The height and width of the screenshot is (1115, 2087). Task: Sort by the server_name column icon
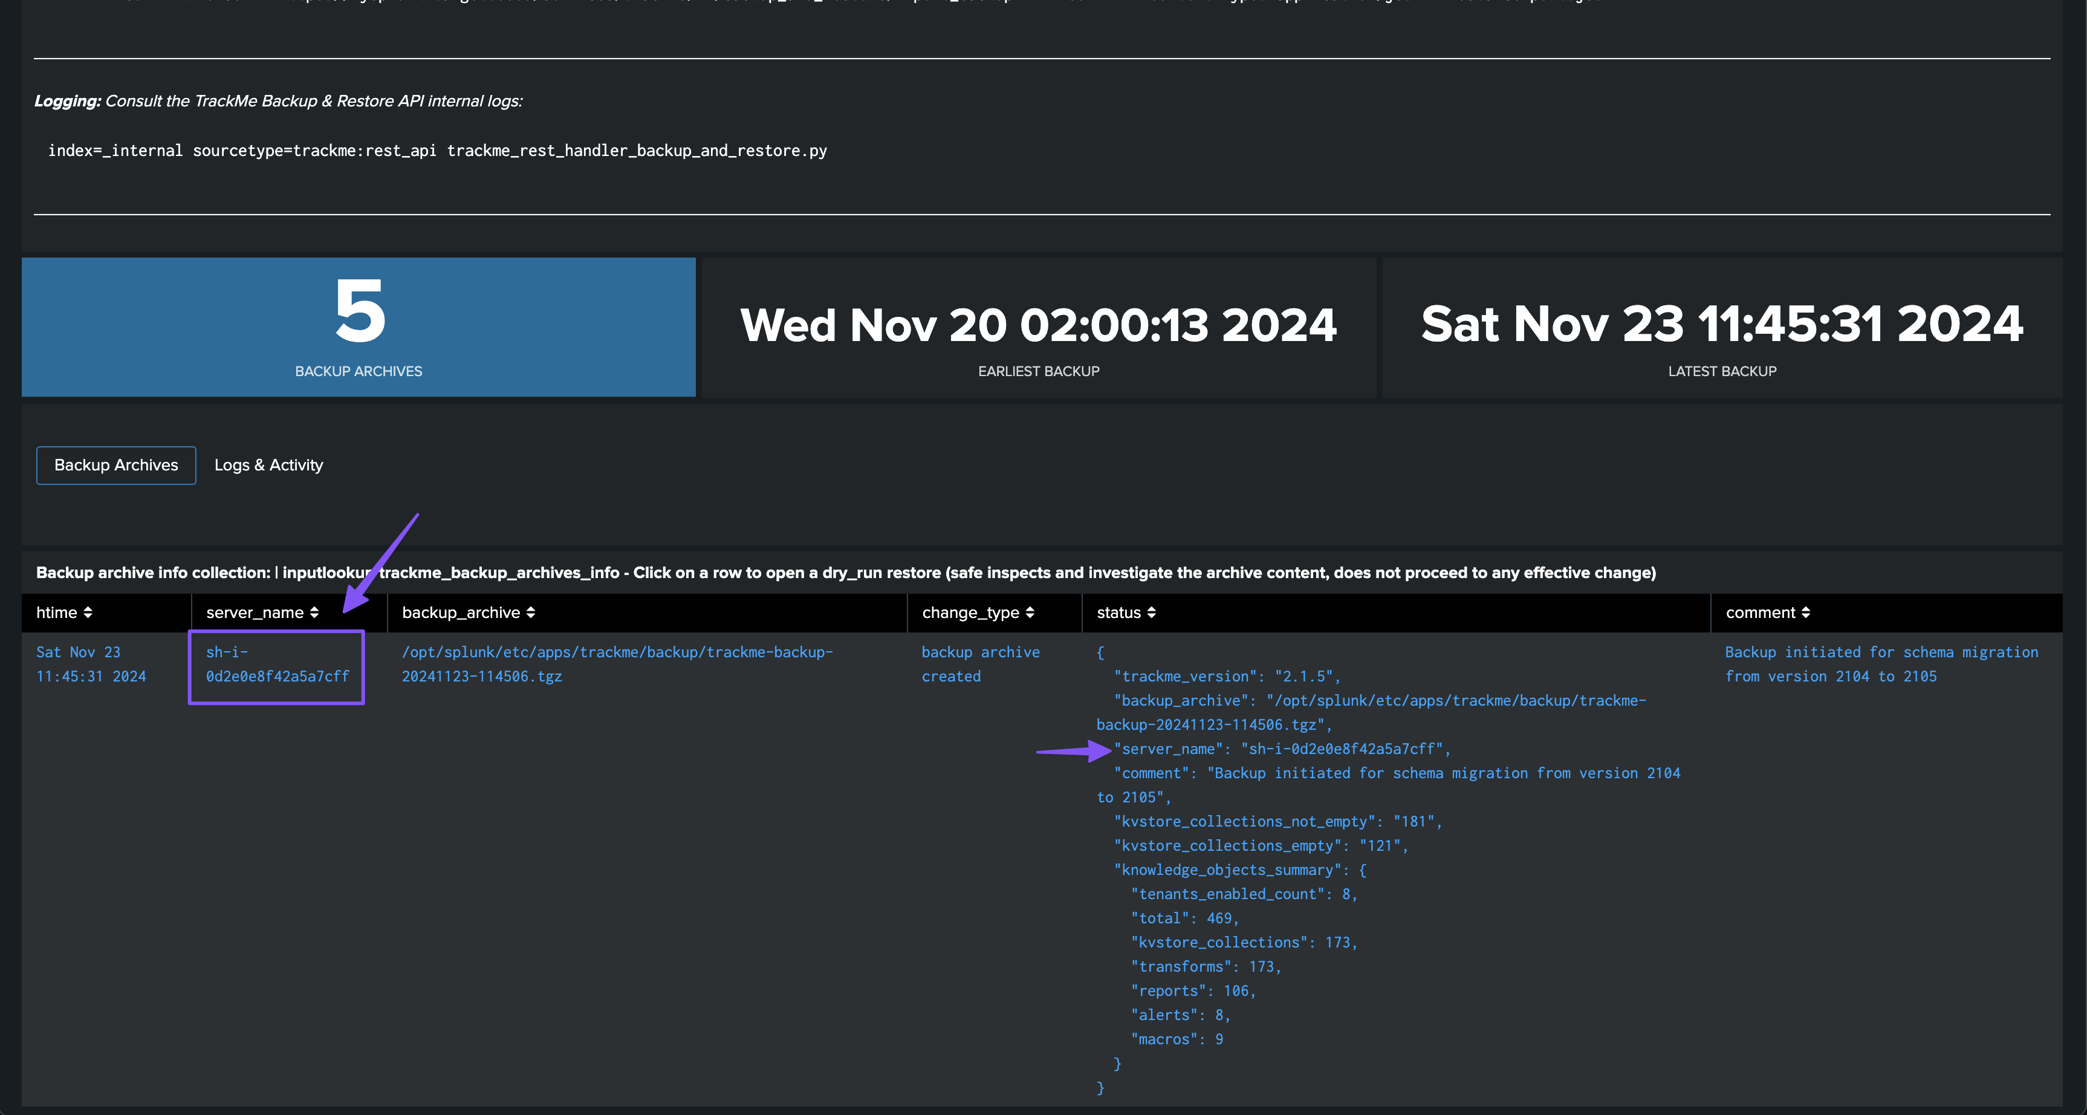314,613
